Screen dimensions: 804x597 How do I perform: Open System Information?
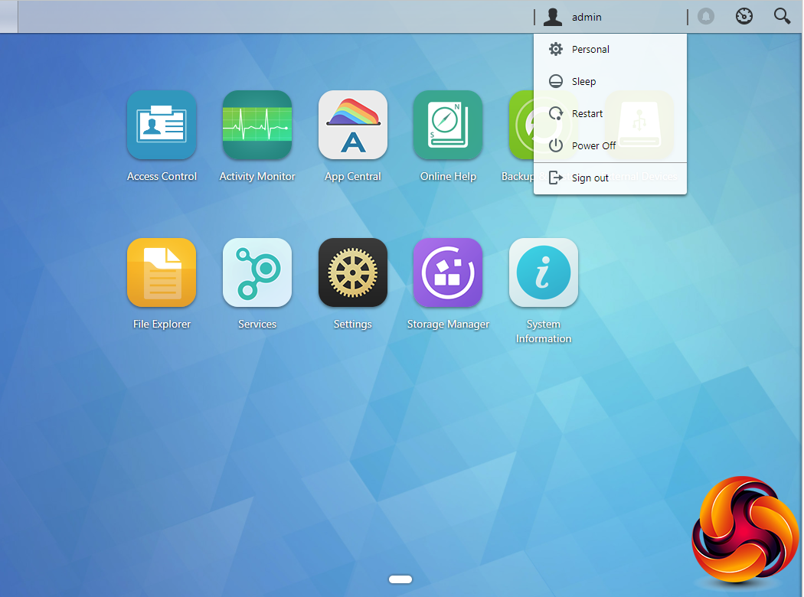pos(544,272)
